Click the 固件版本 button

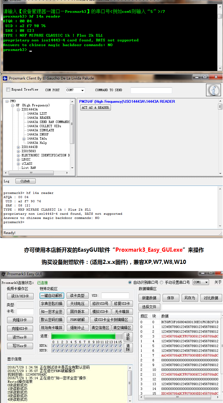click(77, 312)
